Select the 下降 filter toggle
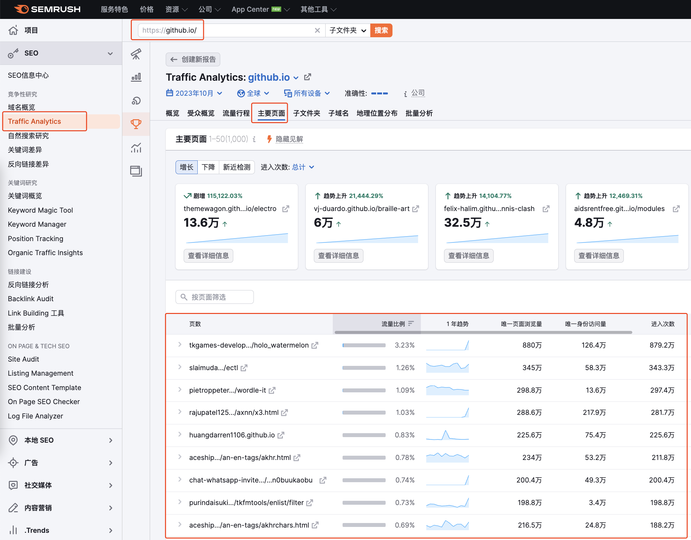The height and width of the screenshot is (540, 691). pos(208,167)
